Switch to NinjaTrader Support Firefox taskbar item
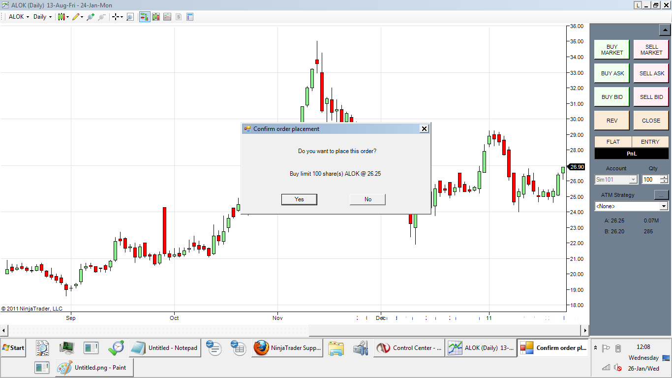The height and width of the screenshot is (378, 672). pyautogui.click(x=288, y=348)
